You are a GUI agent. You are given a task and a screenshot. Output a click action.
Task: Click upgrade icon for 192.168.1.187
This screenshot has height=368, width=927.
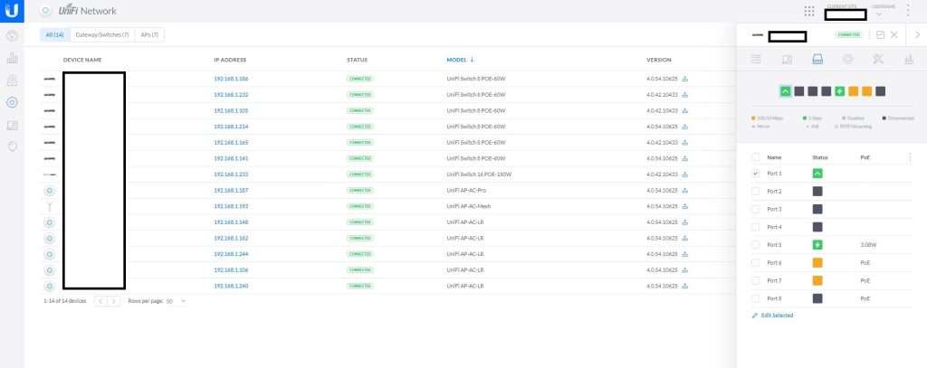[685, 190]
